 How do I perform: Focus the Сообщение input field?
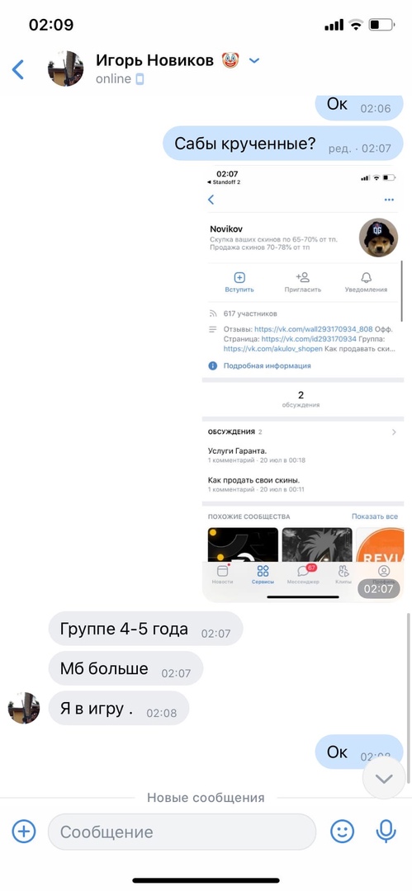(182, 832)
